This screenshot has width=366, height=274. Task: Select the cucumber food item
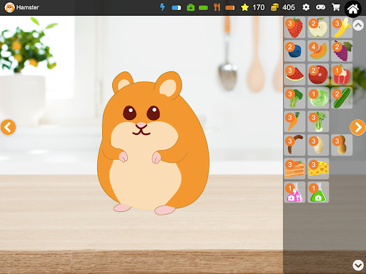342,98
